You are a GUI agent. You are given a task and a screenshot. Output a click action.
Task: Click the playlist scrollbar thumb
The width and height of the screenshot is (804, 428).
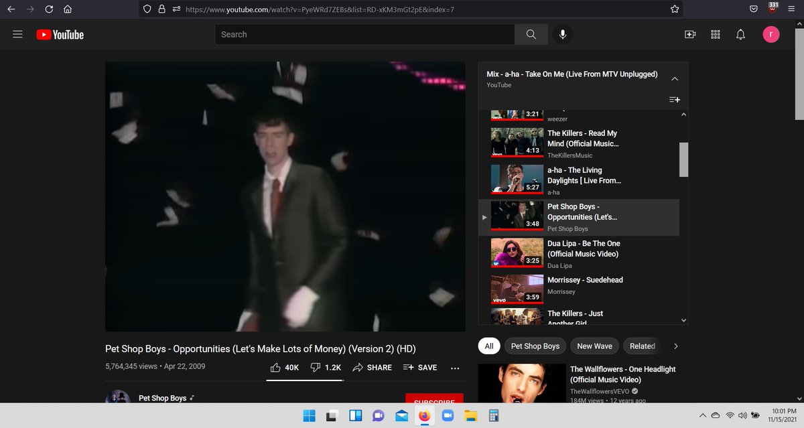tap(683, 159)
